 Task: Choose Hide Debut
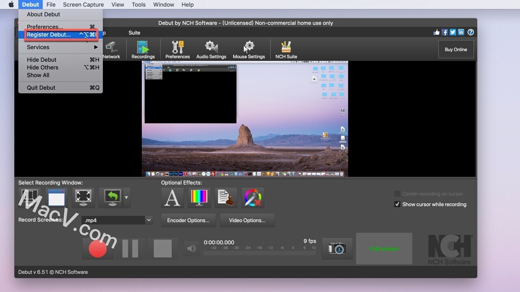click(x=61, y=60)
